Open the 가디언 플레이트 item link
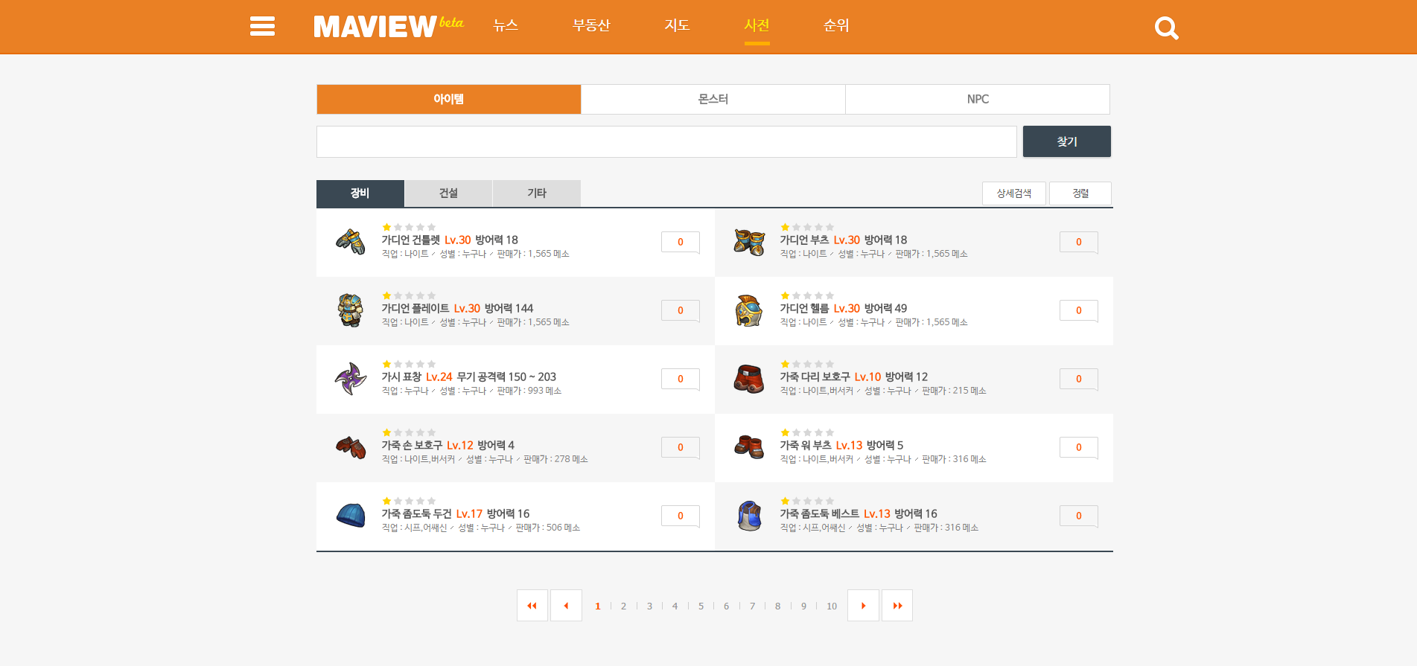The image size is (1417, 666). 415,308
